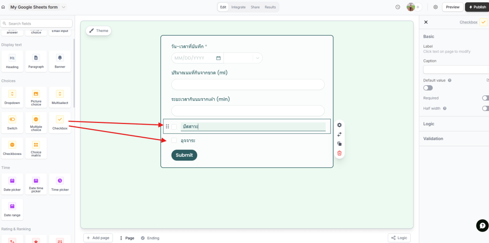Switch to the Integrate tab

tap(238, 7)
